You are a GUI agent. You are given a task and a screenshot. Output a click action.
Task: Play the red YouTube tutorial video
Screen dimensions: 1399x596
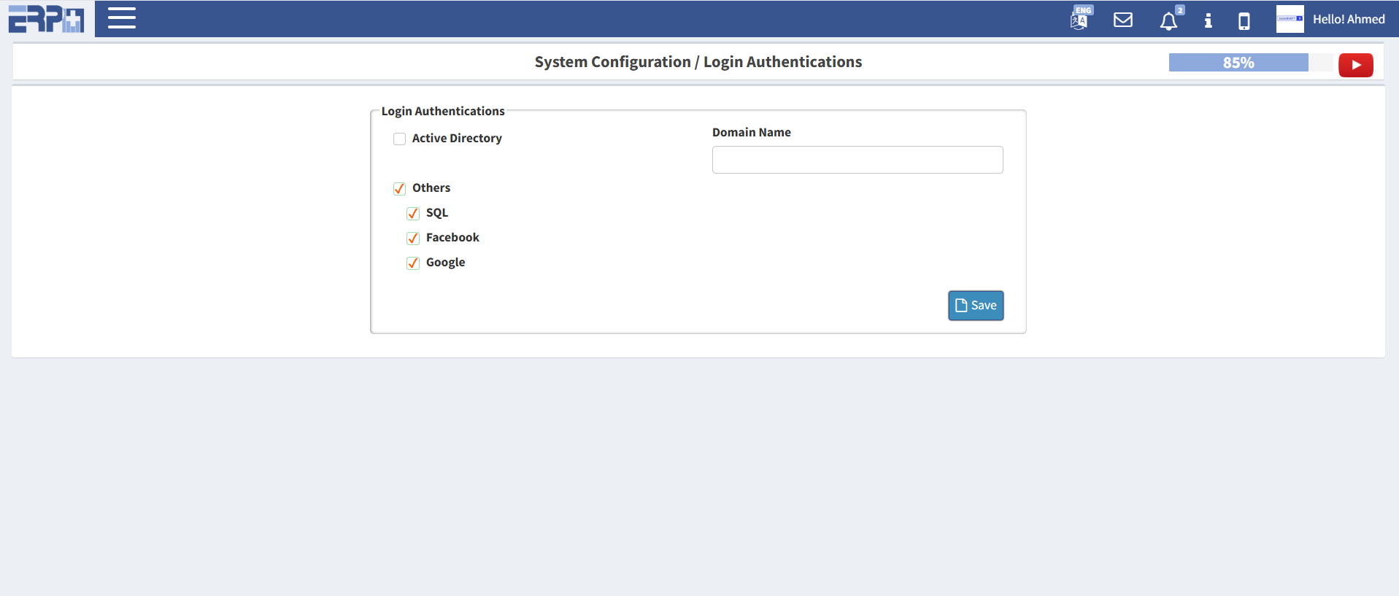click(1355, 65)
